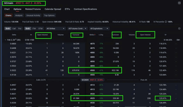
Task: Click the calls Turnover column header
Action: pos(76,35)
